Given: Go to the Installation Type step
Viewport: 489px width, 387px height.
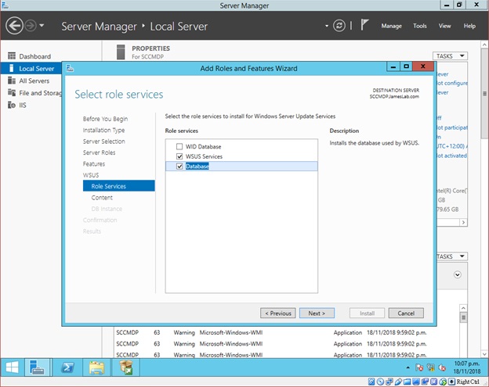Looking at the screenshot, I should pos(103,130).
